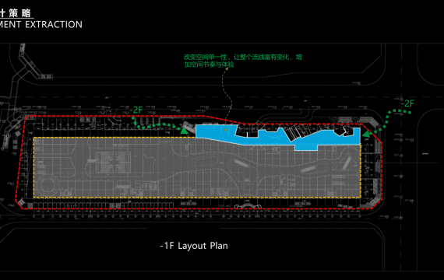This screenshot has width=444, height=280.
Task: Click the right green -2F label
Action: click(407, 103)
